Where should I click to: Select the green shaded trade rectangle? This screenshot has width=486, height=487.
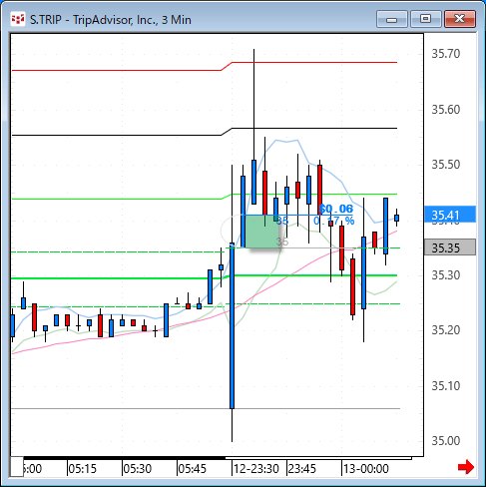[x=261, y=232]
